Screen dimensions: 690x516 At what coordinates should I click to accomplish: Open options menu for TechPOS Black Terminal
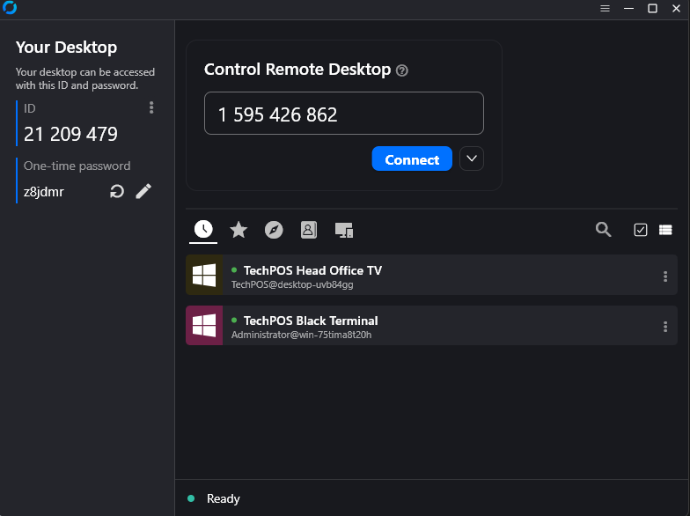[x=664, y=327]
